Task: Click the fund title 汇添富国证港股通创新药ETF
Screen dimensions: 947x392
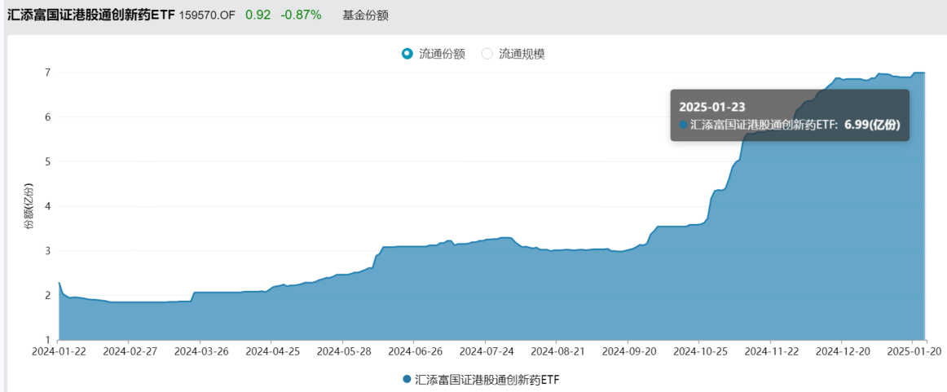Action: tap(90, 15)
